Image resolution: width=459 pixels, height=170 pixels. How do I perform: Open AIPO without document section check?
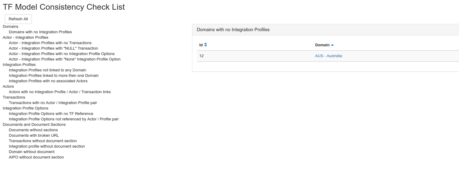tap(36, 157)
